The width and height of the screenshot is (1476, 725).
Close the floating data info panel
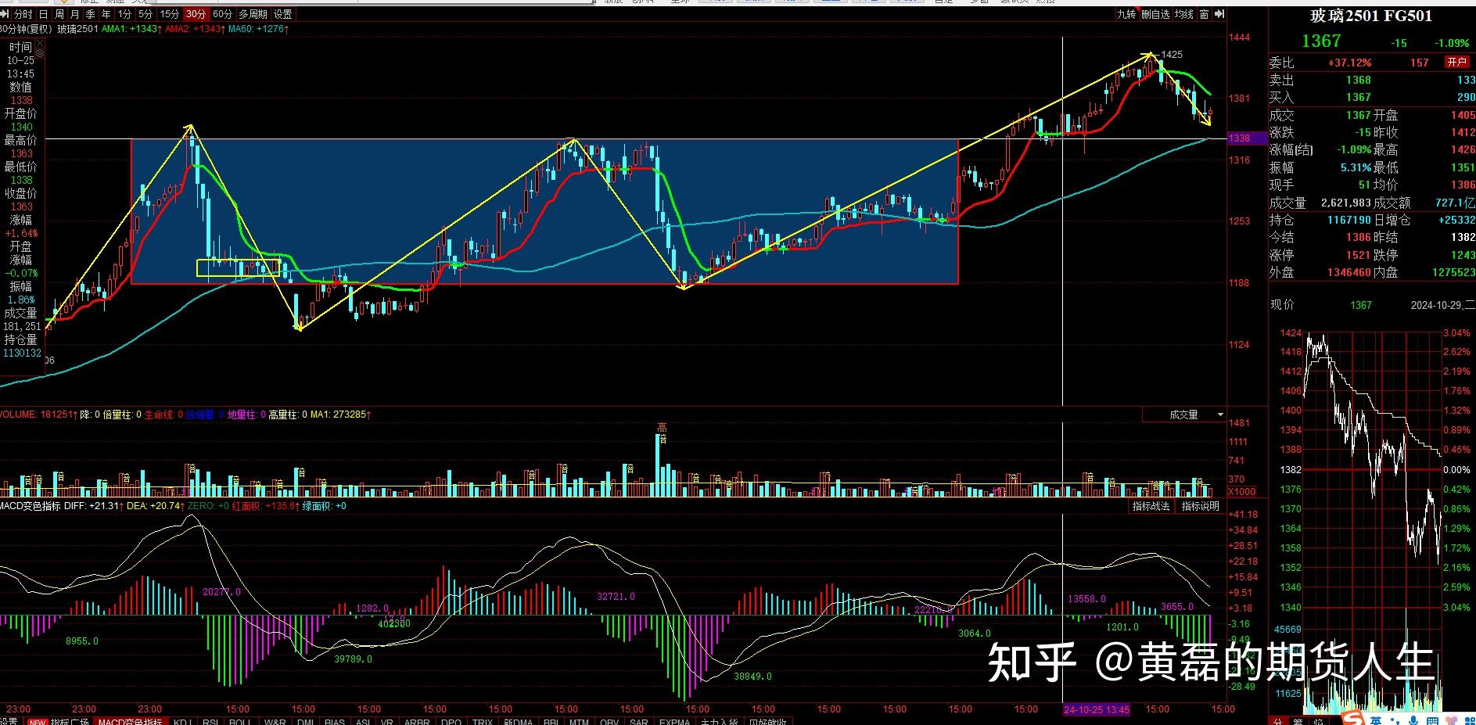pyautogui.click(x=41, y=43)
